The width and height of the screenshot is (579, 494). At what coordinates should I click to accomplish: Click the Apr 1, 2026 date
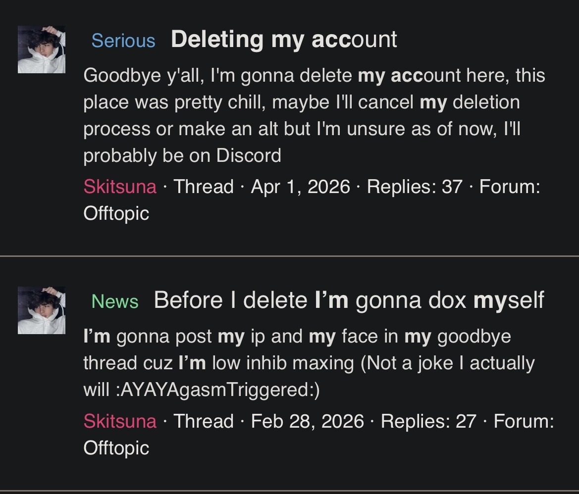[x=300, y=187]
